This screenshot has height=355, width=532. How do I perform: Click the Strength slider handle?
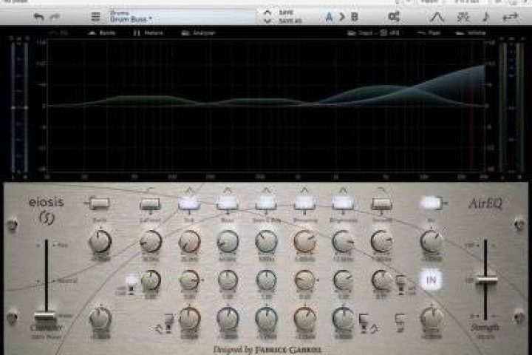(x=487, y=280)
